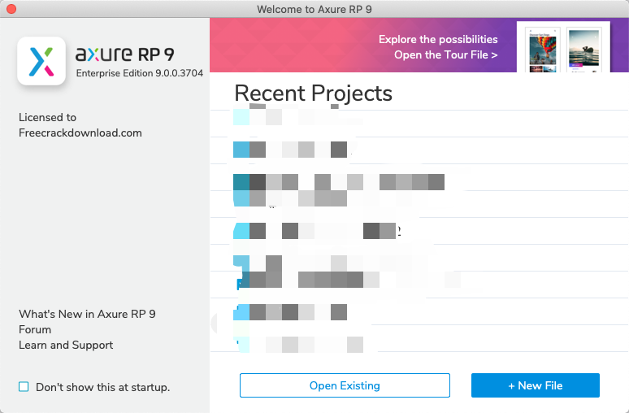Viewport: 629px width, 413px height.
Task: Click the tour file preview thumbnail
Action: [x=562, y=48]
